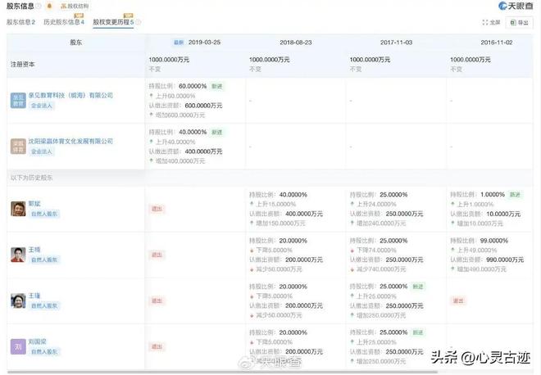Click the 增加150.0000万元 text in 郭斌's row
541x375 pixels.
(x=281, y=224)
